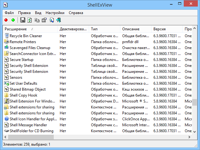The height and width of the screenshot is (150, 200).
Task: Select the ShellFolder for CD Burning entry
Action: pos(32,131)
